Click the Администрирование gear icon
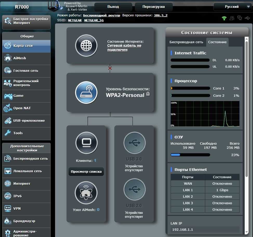This screenshot has height=237, width=253. click(8, 233)
